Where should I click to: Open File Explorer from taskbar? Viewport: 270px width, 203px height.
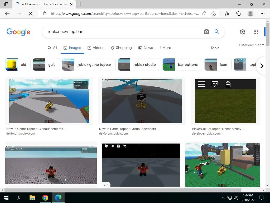coord(32,198)
